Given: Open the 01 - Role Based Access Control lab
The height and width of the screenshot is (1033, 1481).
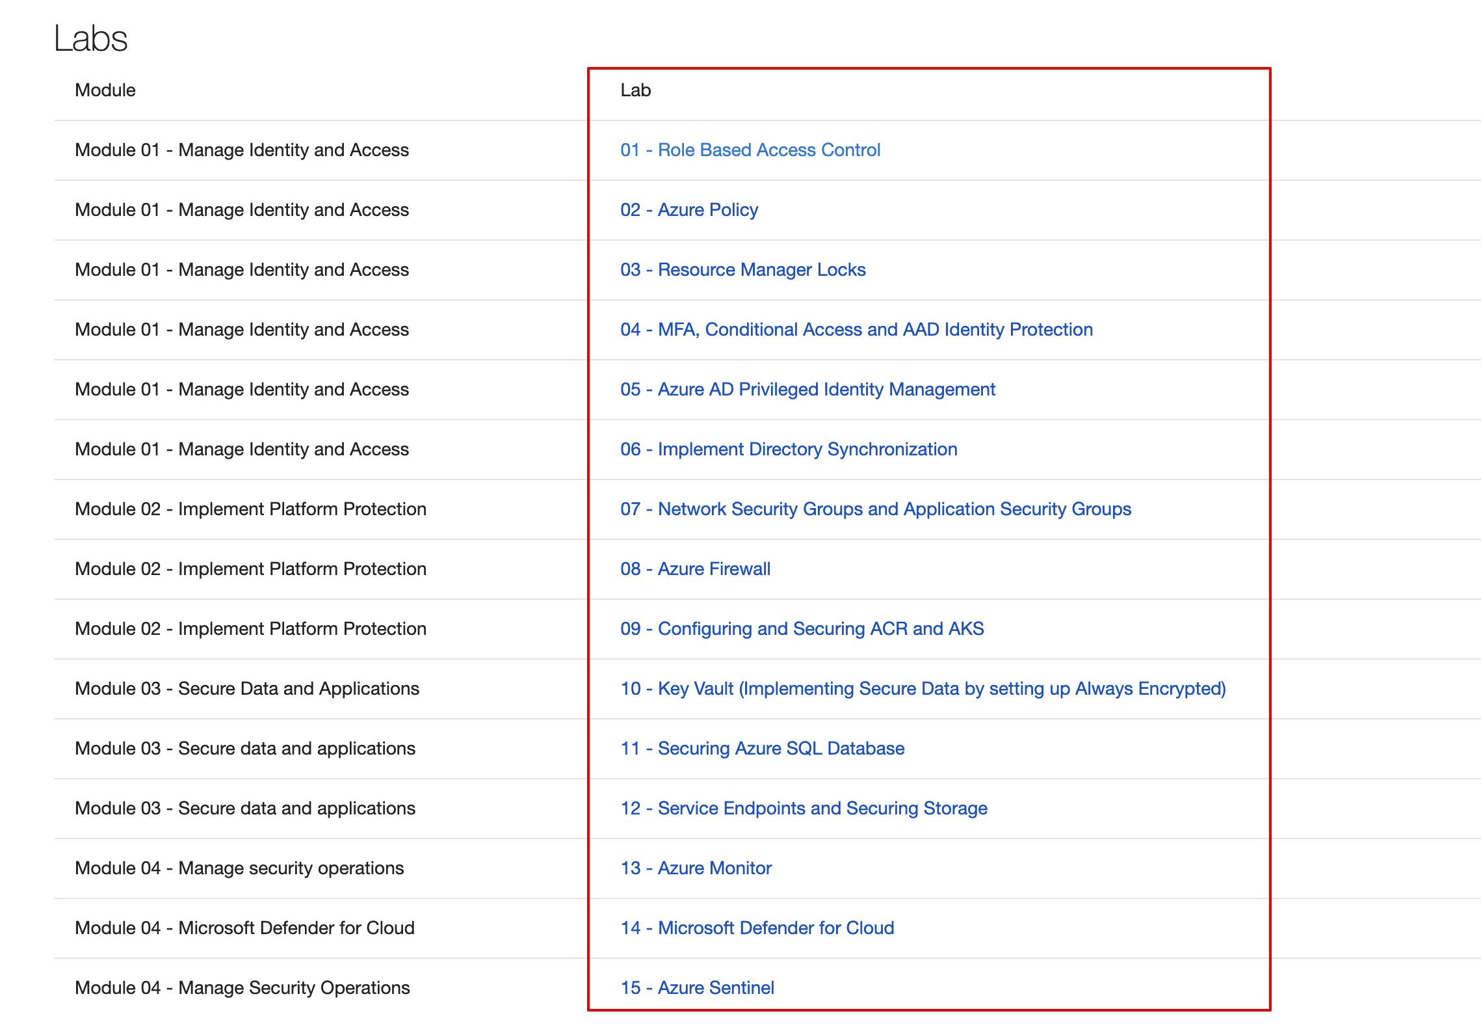Looking at the screenshot, I should coord(750,150).
